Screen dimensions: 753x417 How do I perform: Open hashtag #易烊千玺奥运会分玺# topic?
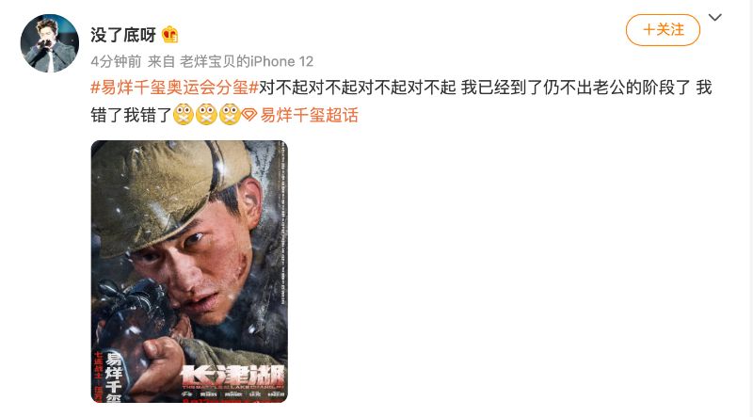[175, 88]
